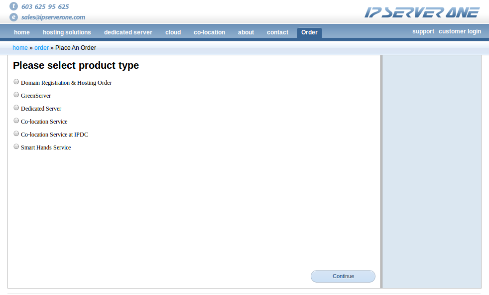Pick the Co-location Service radio option
The width and height of the screenshot is (489, 295).
(x=16, y=121)
